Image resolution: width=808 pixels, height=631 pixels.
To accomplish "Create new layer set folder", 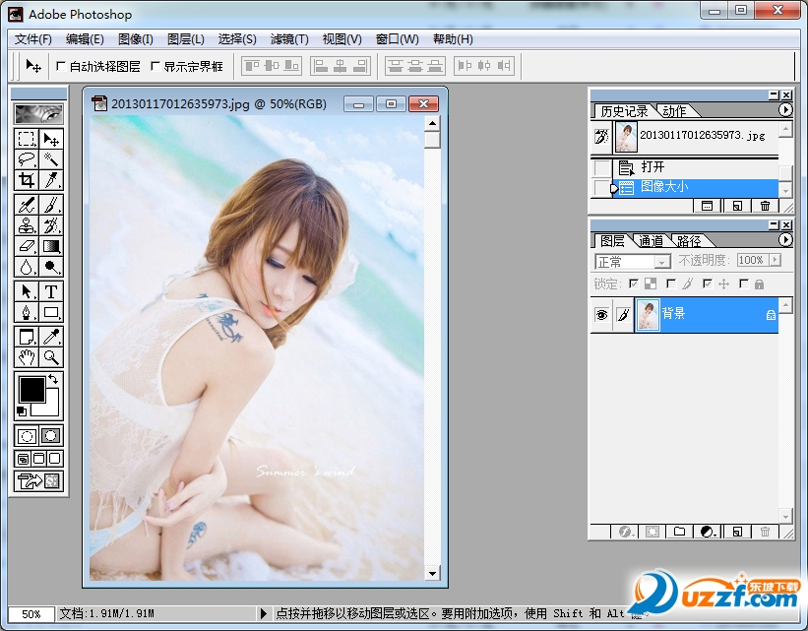I will 679,532.
